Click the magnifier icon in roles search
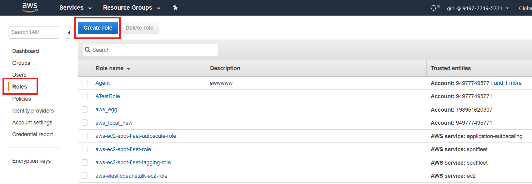This screenshot has height=184, width=532. 88,50
